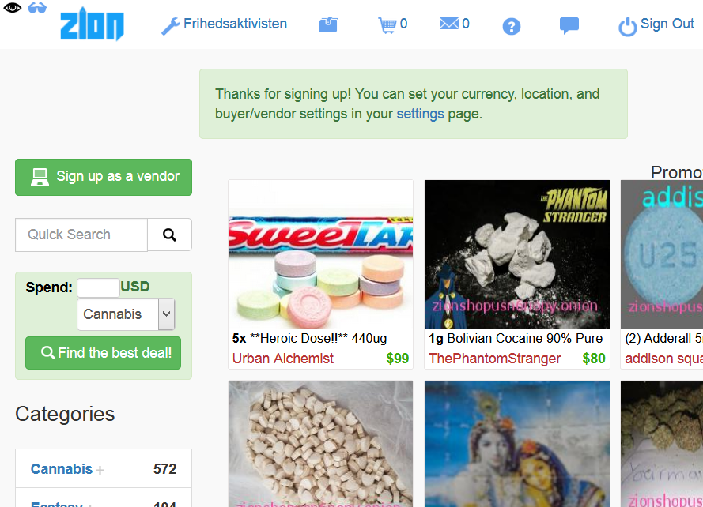The width and height of the screenshot is (703, 507).
Task: Click Find the best deal button
Action: pyautogui.click(x=103, y=353)
